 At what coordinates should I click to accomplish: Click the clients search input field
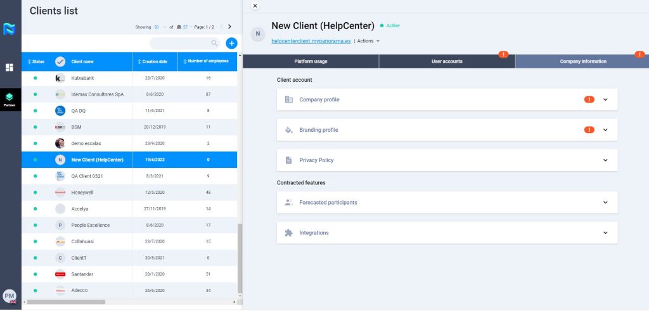181,43
